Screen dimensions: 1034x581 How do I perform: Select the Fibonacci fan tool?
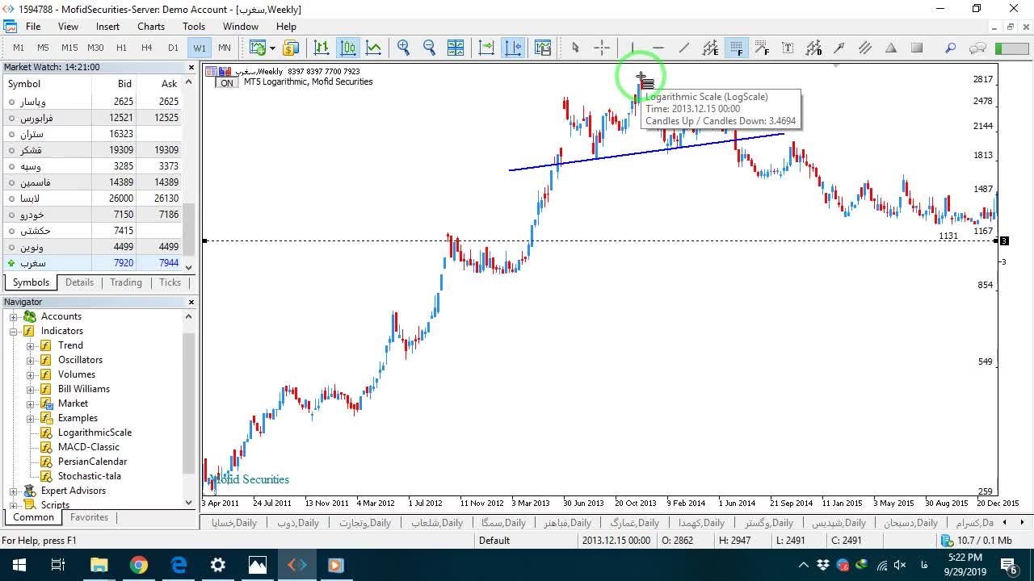[762, 48]
